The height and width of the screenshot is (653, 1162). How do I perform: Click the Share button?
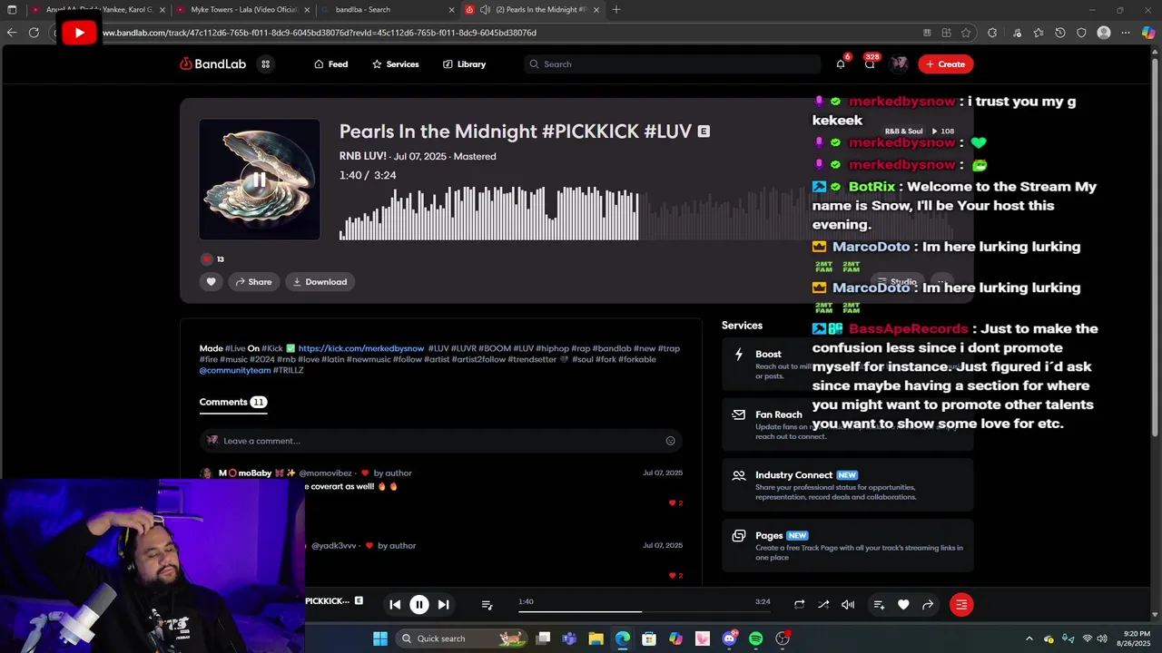tap(253, 282)
